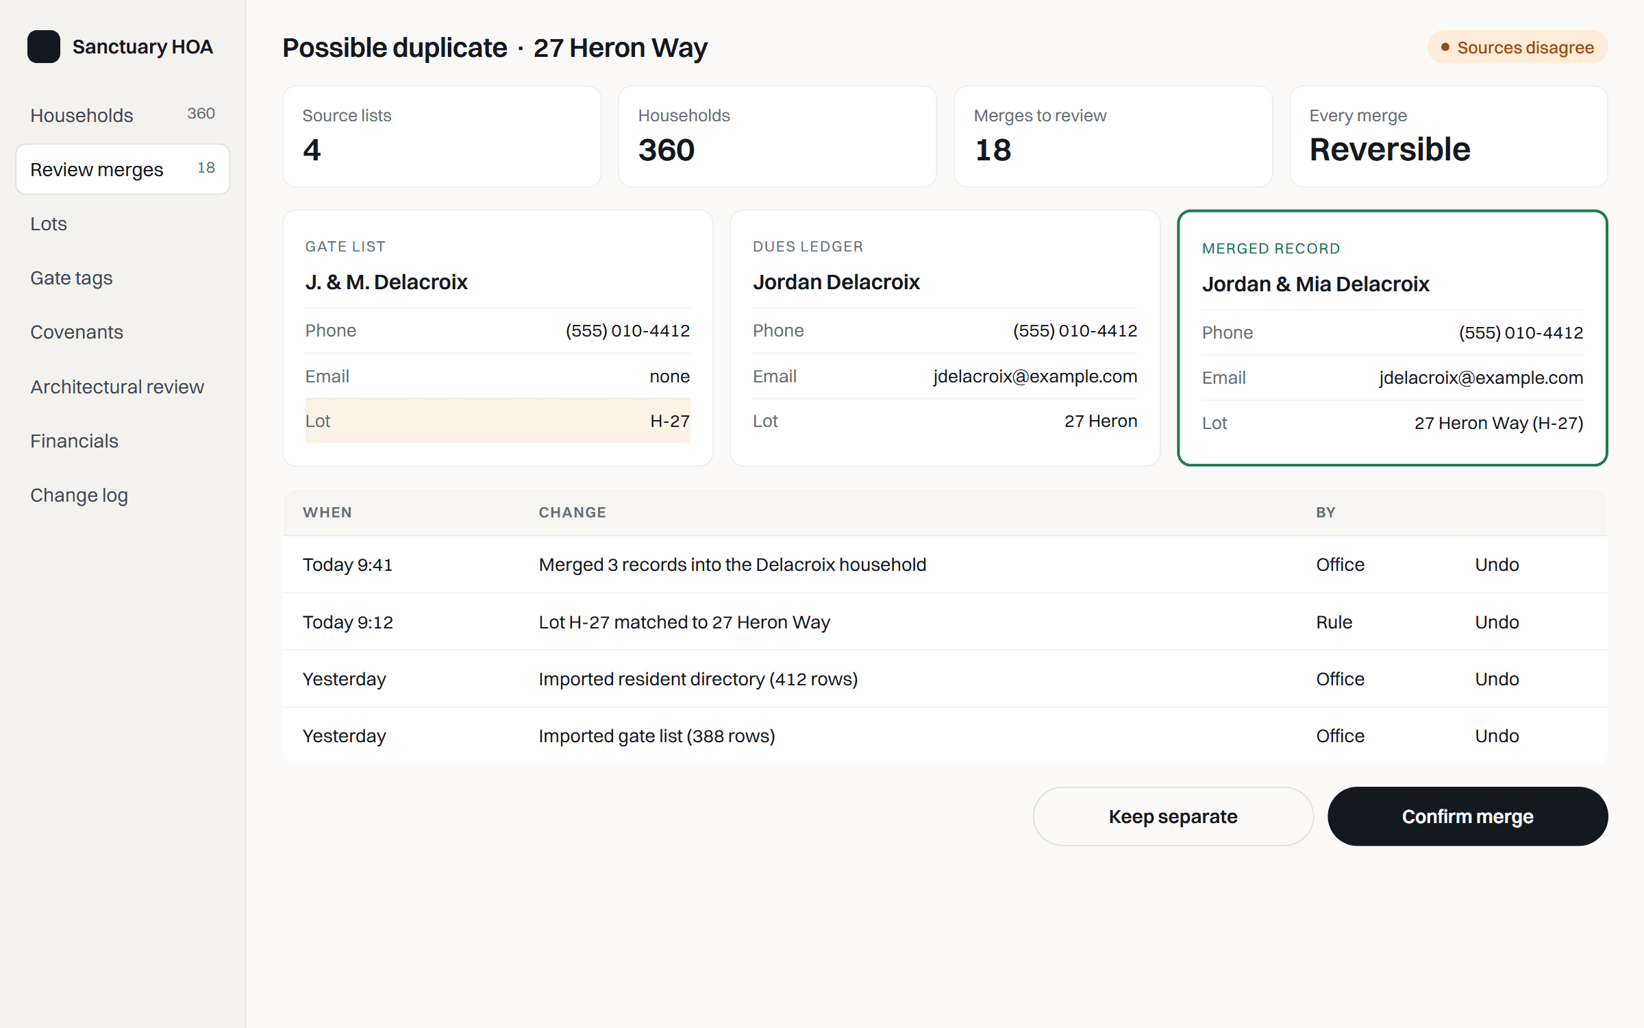Click the WHEN column header
Screen dimensions: 1644x1028
coord(327,513)
